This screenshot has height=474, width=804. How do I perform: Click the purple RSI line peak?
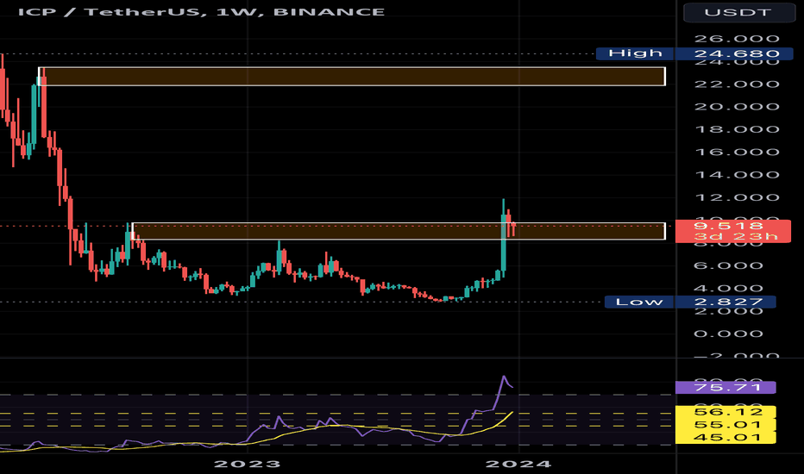(504, 377)
